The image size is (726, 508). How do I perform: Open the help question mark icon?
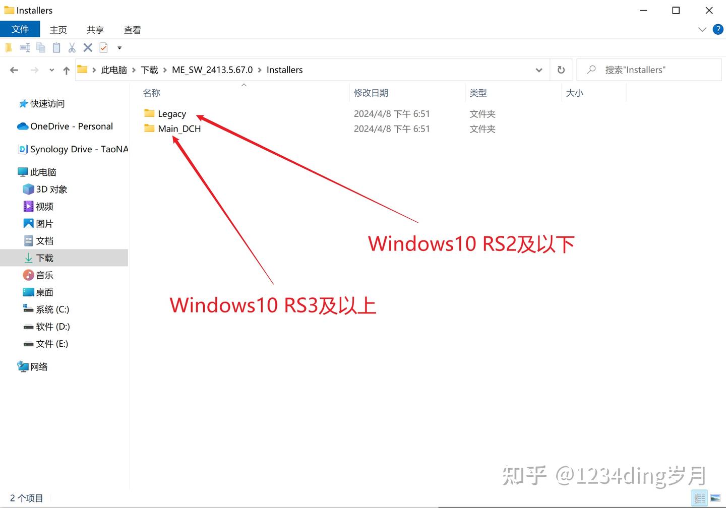[718, 29]
